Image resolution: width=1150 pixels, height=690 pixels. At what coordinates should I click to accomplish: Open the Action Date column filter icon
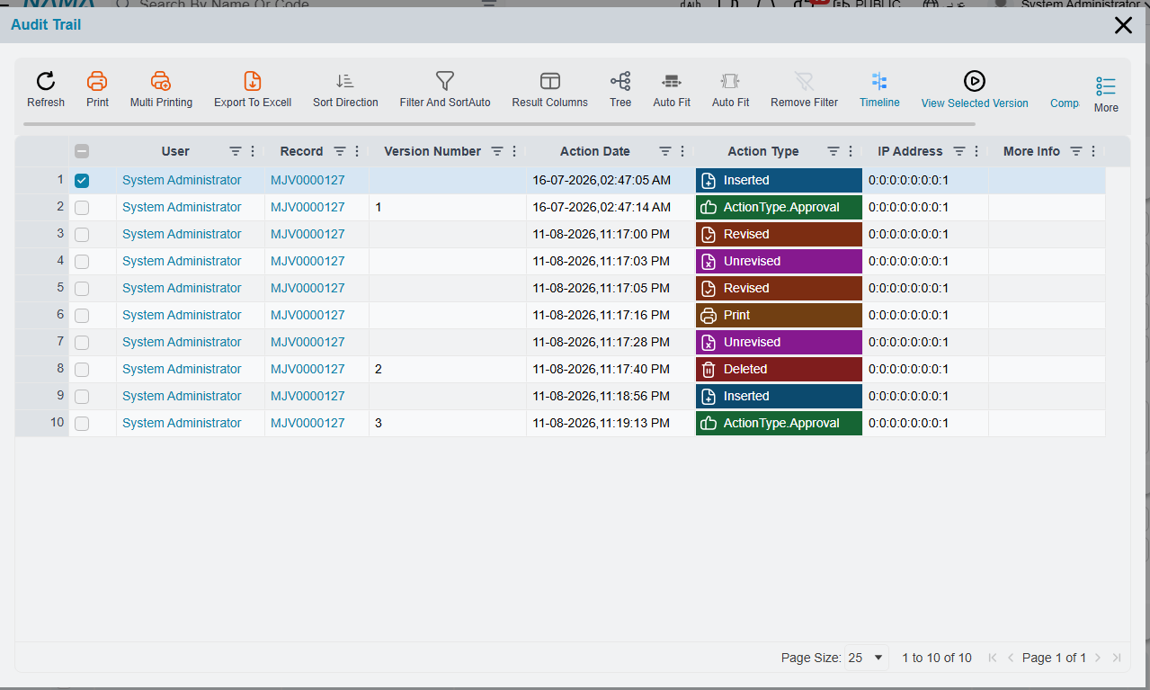[x=665, y=151]
